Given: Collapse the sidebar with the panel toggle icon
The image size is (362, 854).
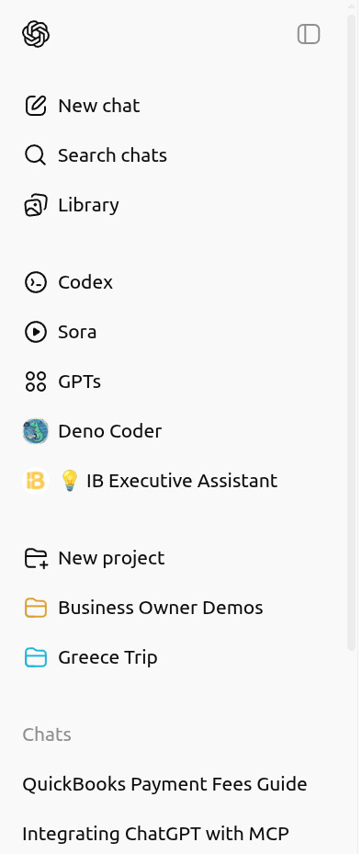Looking at the screenshot, I should pyautogui.click(x=309, y=34).
